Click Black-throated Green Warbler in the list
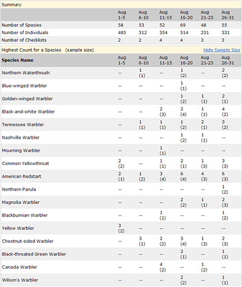This screenshot has width=242, height=287. 34,254
